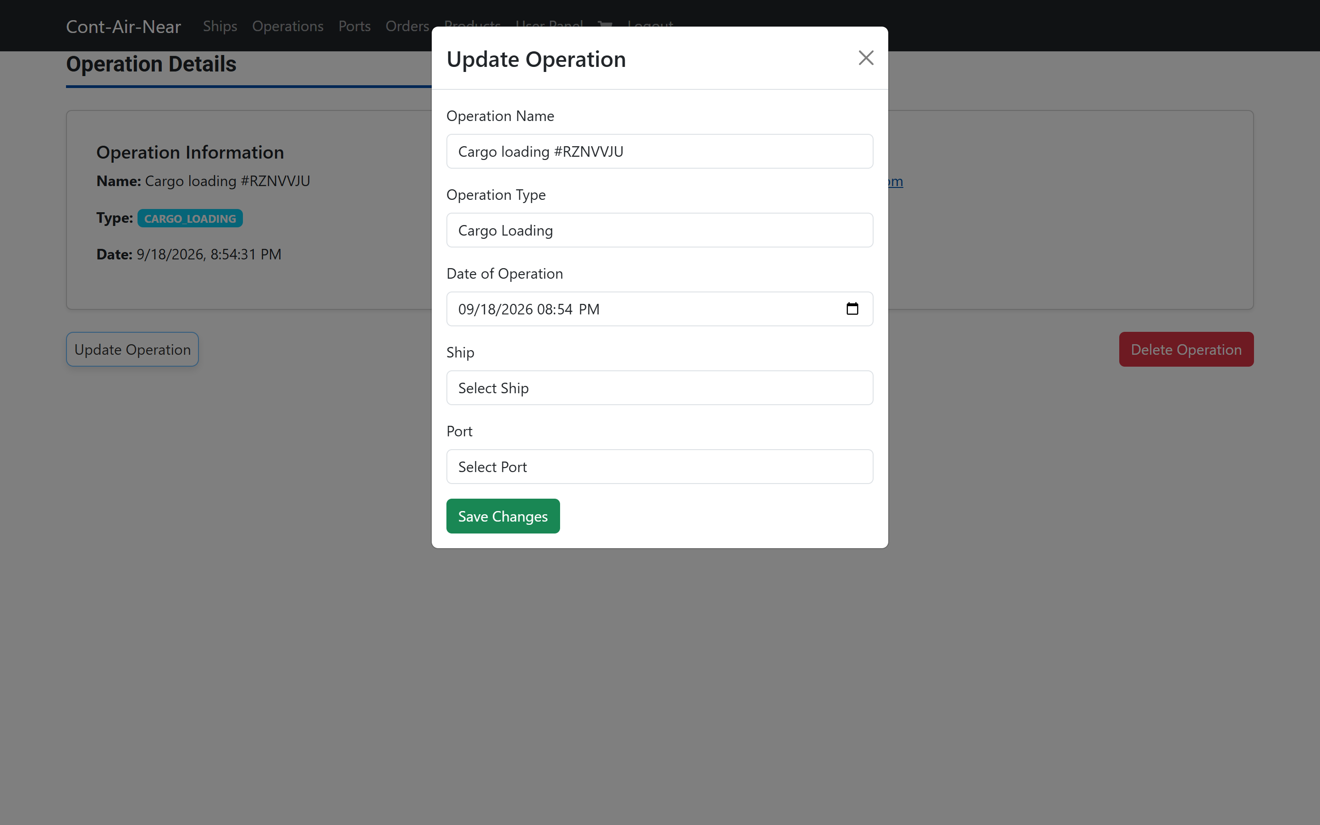Click the shopping cart icon in navbar
The width and height of the screenshot is (1320, 825).
(x=605, y=25)
